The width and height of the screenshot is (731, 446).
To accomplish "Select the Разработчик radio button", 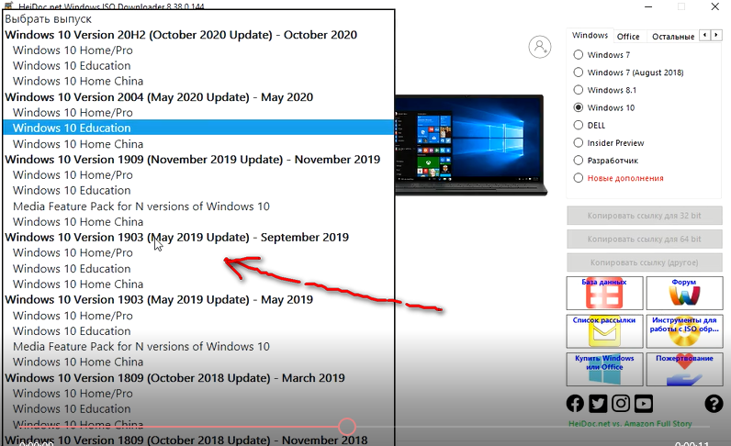I will tap(578, 161).
